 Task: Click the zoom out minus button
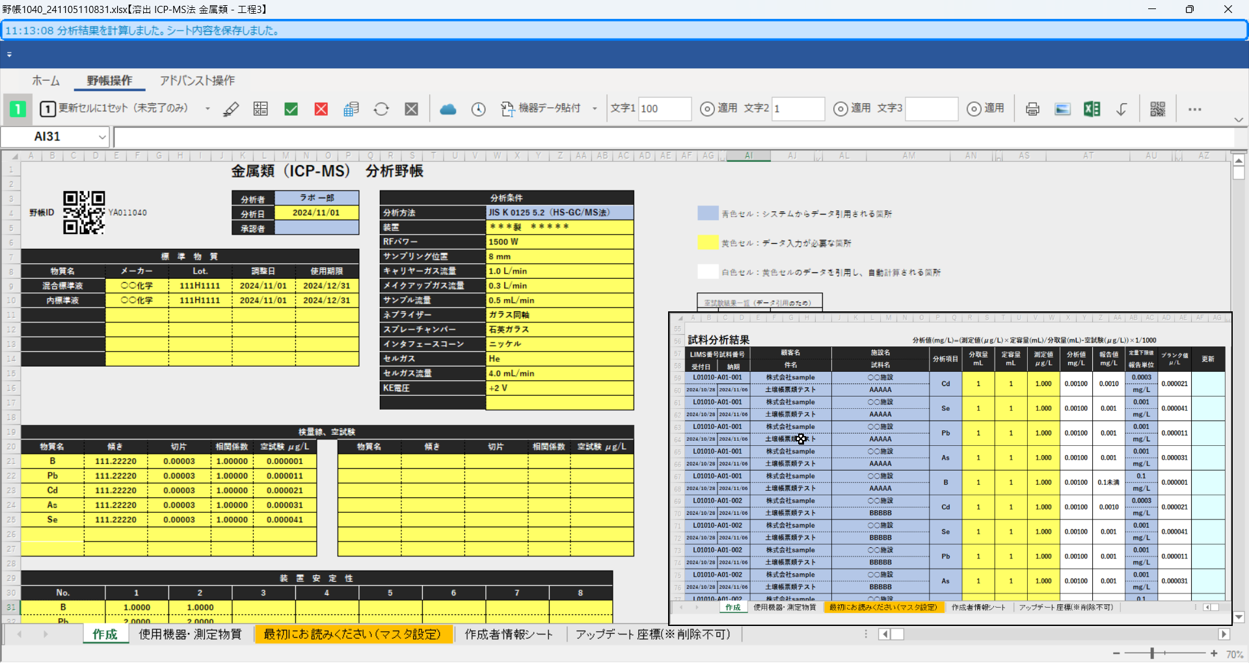tap(1116, 653)
